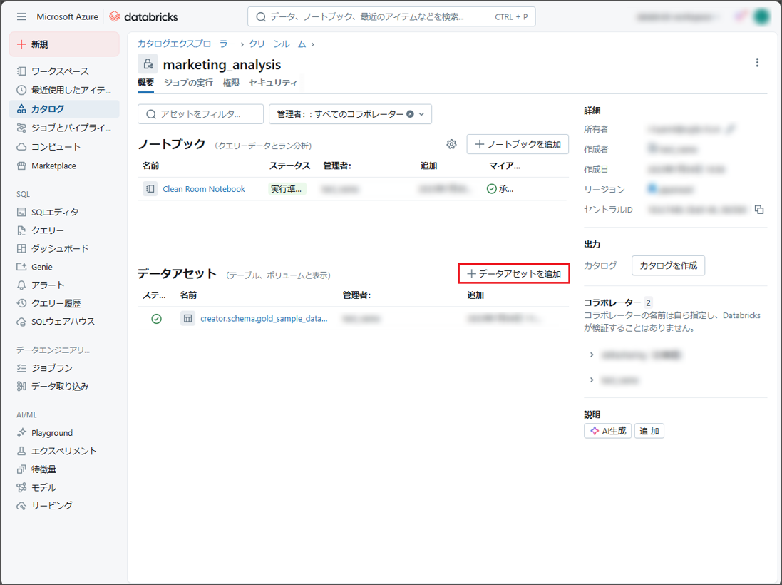
Task: Click カタログを作成 button
Action: (x=668, y=265)
